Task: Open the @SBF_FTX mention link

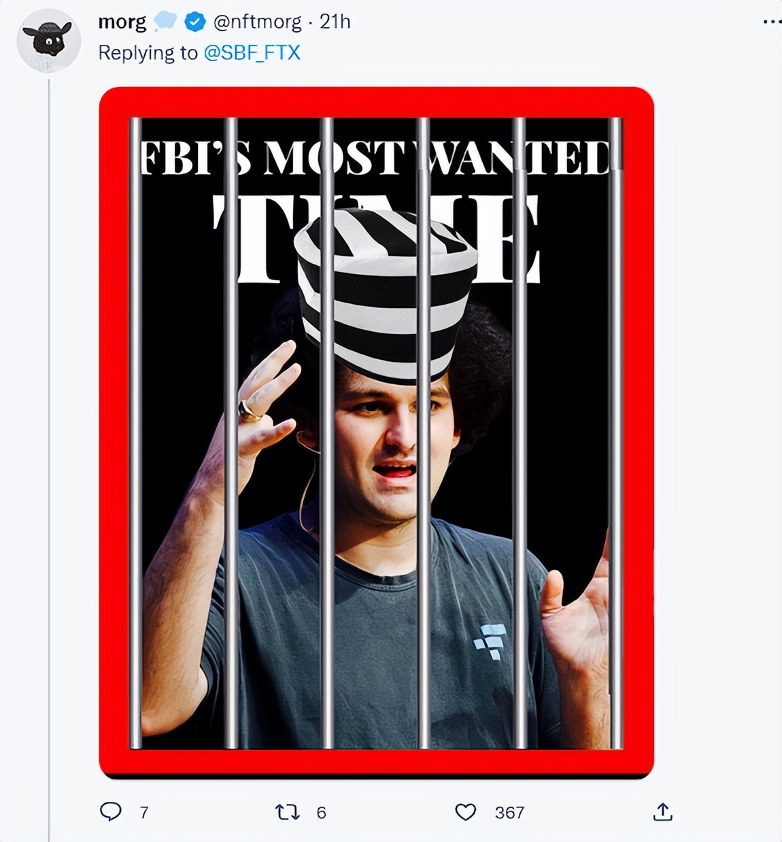Action: click(x=252, y=53)
